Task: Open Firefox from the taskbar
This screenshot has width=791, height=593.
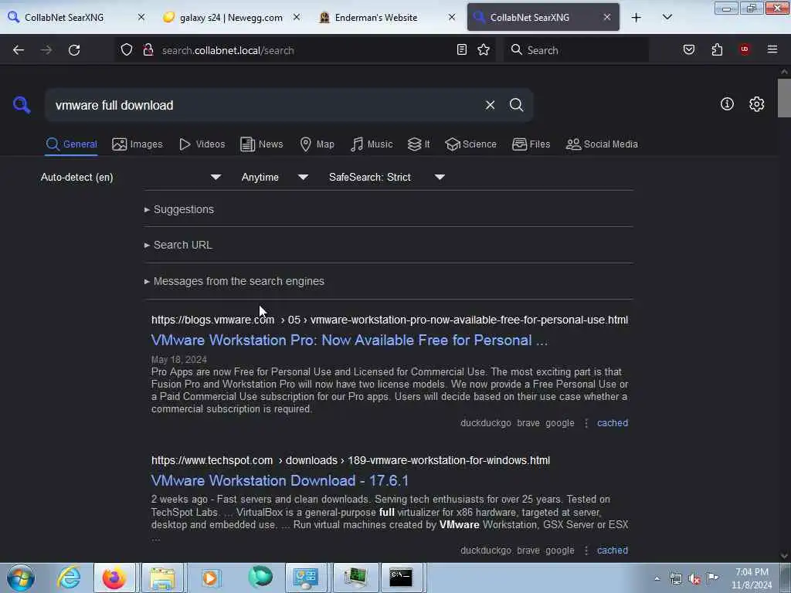Action: coord(114,578)
